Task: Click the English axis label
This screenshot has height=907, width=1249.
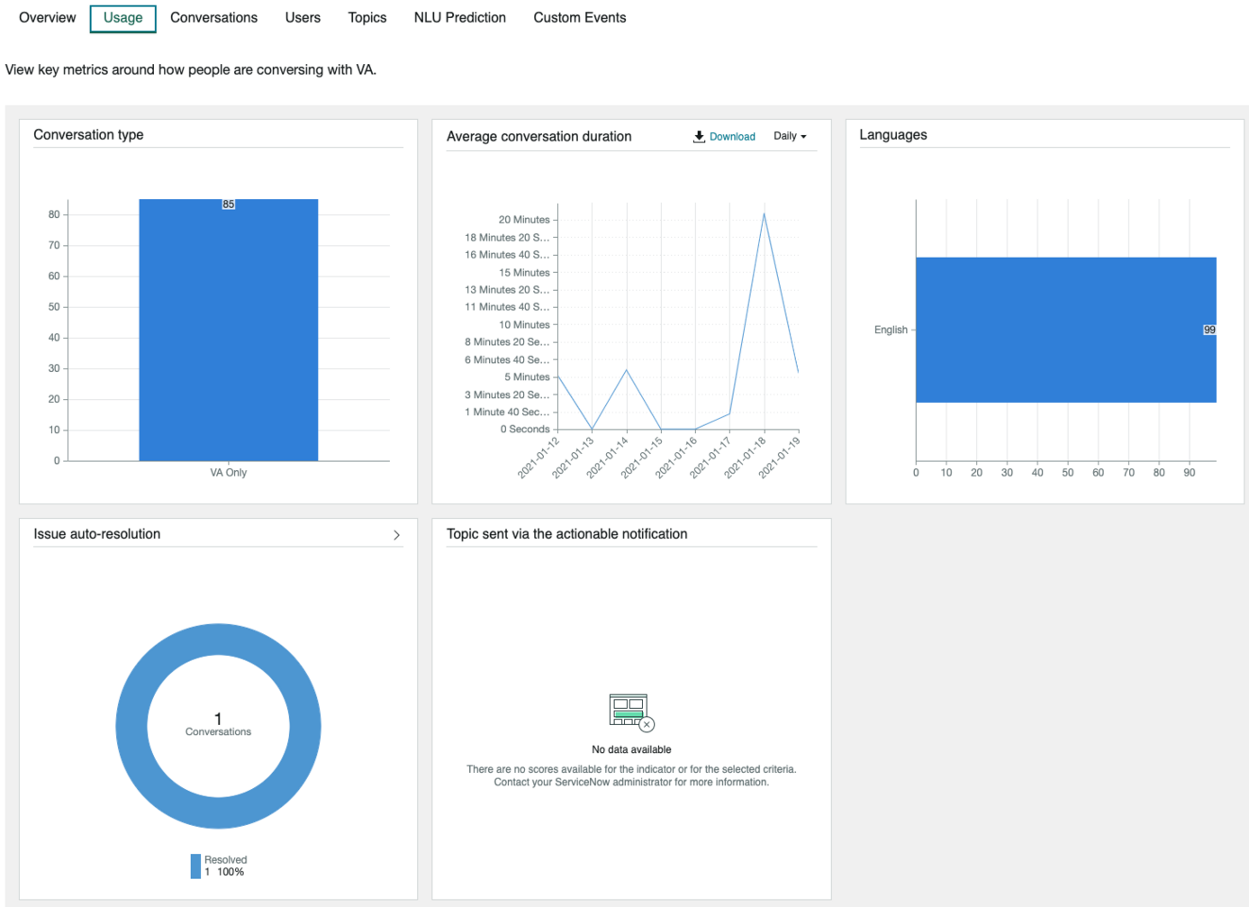Action: coord(891,331)
